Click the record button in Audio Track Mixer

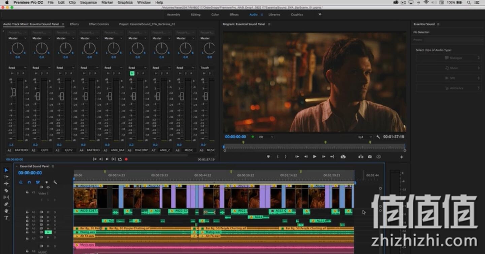(x=126, y=159)
